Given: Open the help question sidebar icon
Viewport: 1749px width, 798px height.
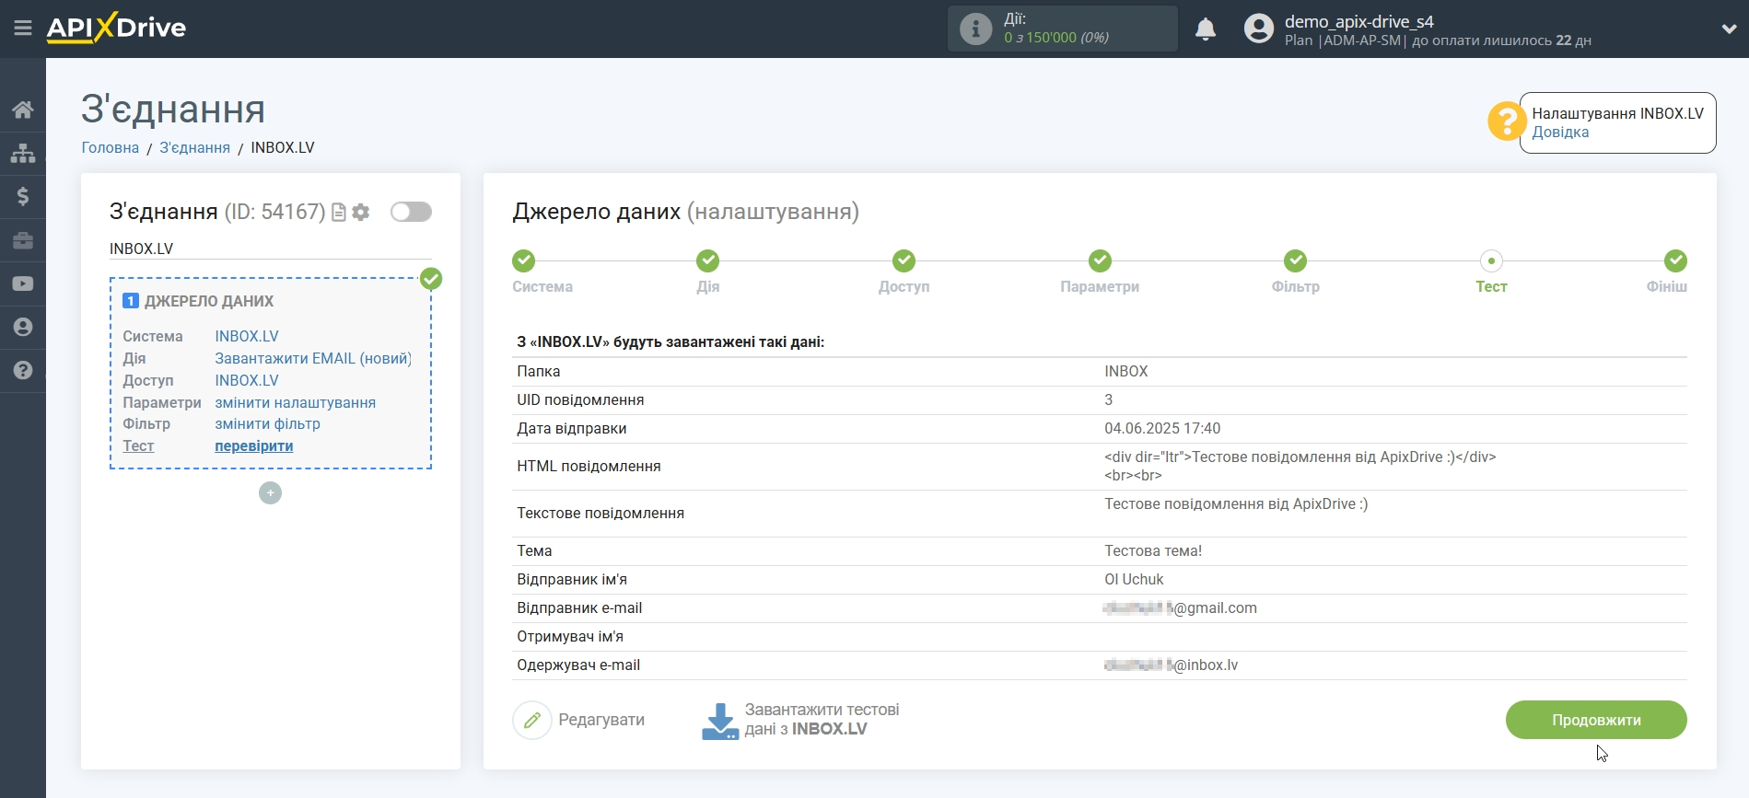Looking at the screenshot, I should [x=23, y=370].
